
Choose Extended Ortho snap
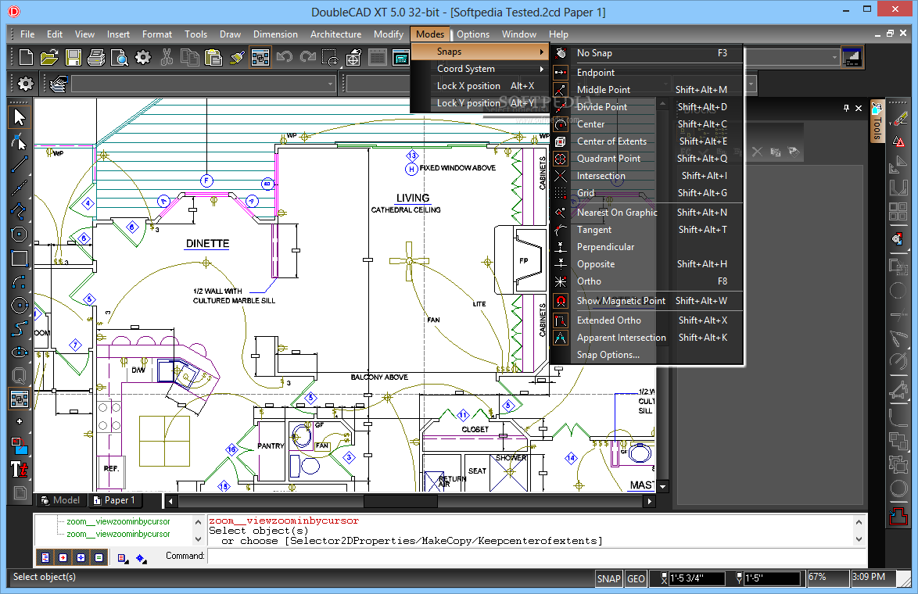[647, 320]
